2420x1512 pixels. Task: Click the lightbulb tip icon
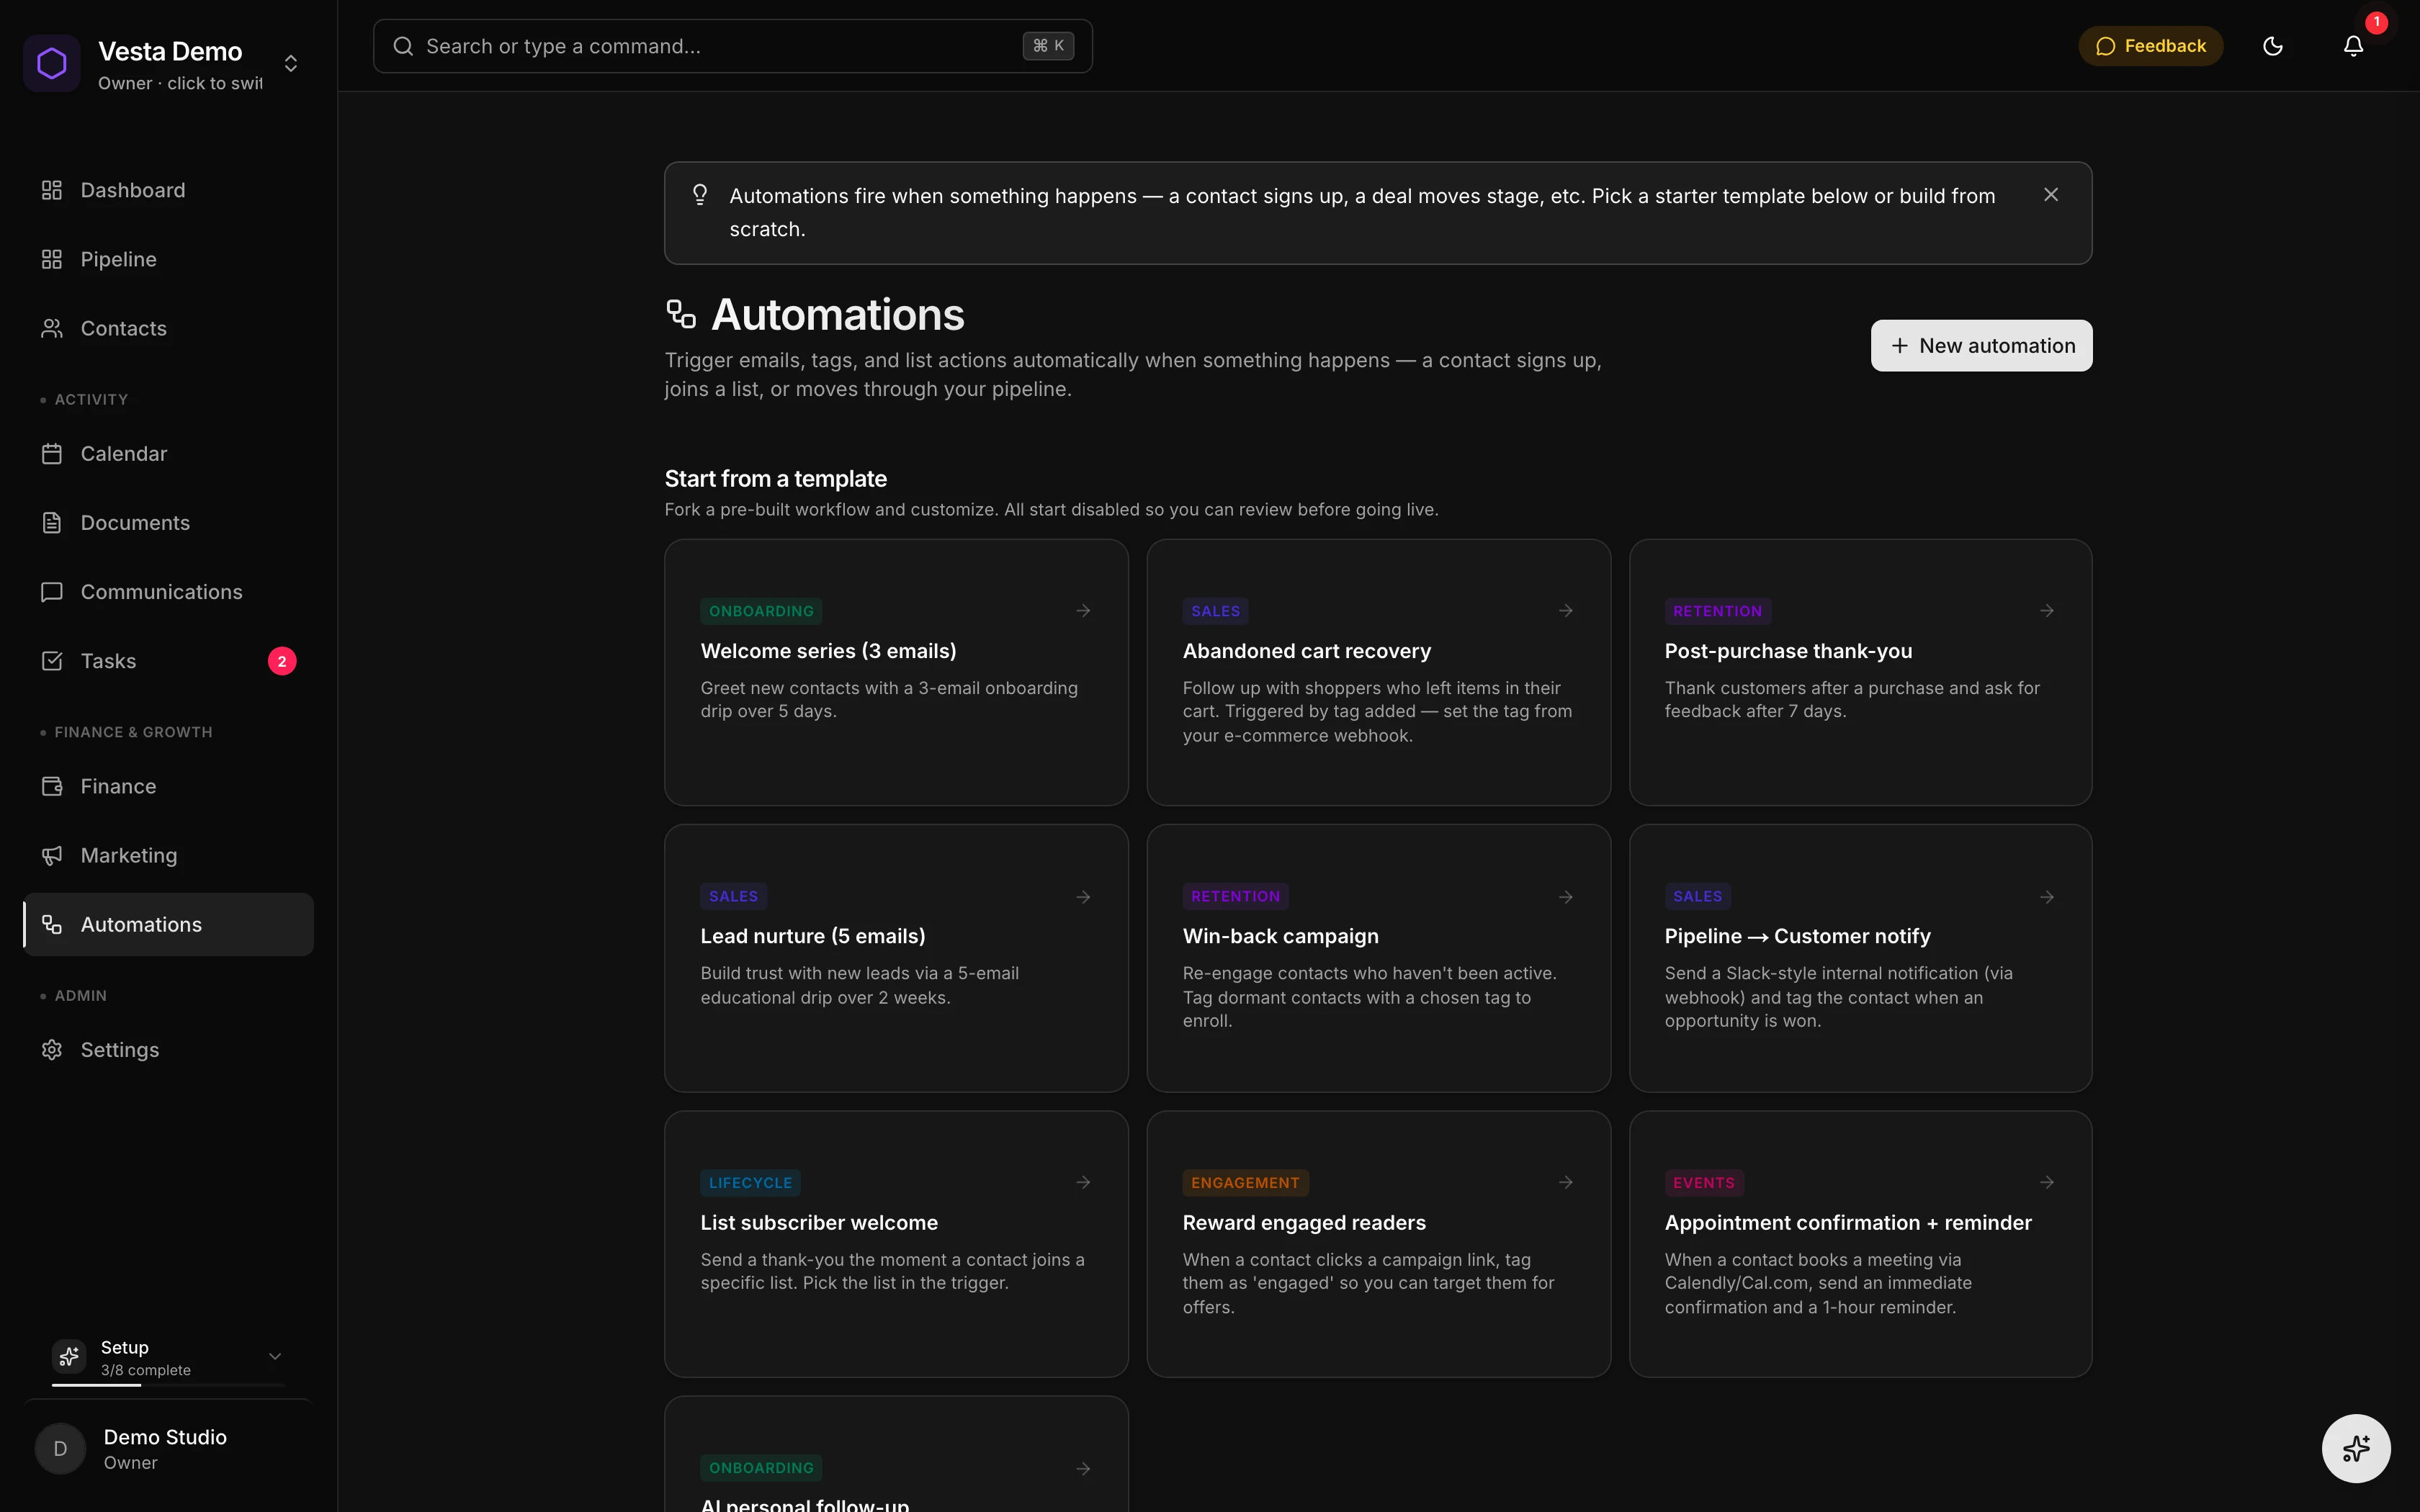(x=700, y=194)
